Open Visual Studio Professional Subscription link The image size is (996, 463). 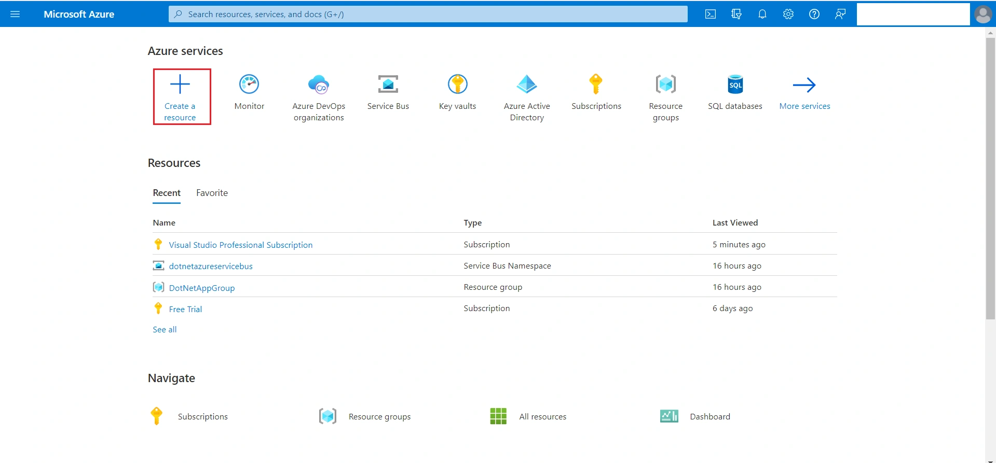point(241,245)
